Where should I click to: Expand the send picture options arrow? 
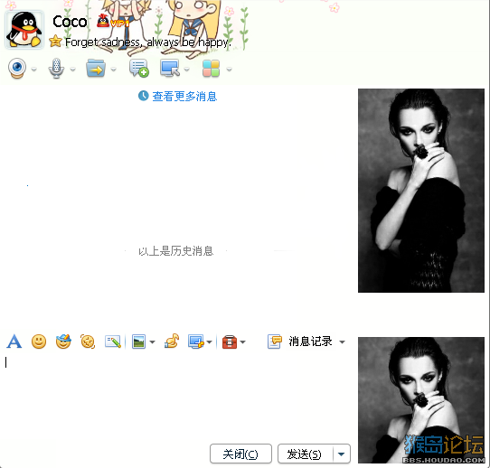[152, 342]
